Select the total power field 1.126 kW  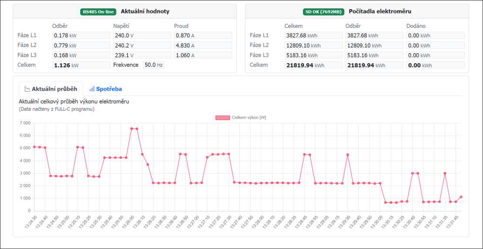(81, 65)
